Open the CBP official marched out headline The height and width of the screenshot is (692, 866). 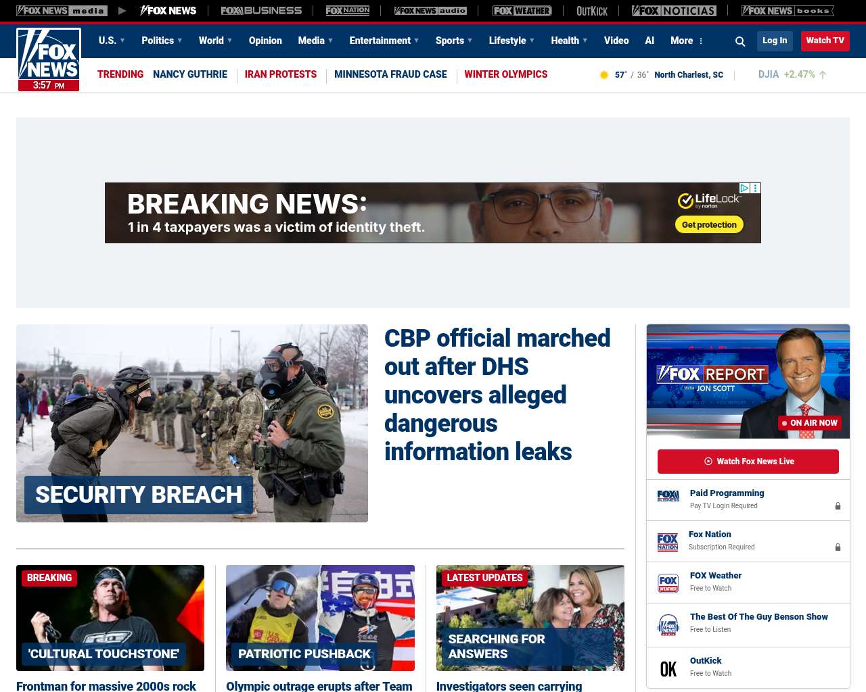click(x=497, y=395)
